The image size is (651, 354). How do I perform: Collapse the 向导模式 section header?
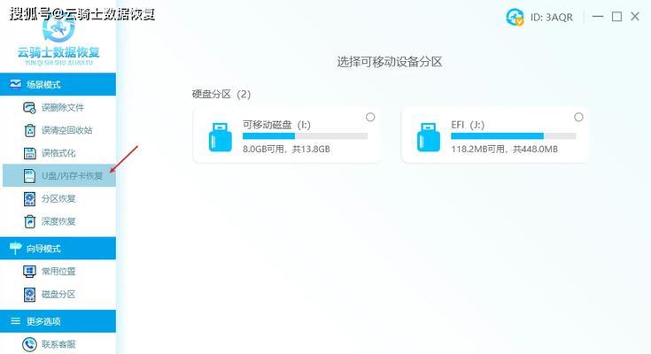click(58, 248)
